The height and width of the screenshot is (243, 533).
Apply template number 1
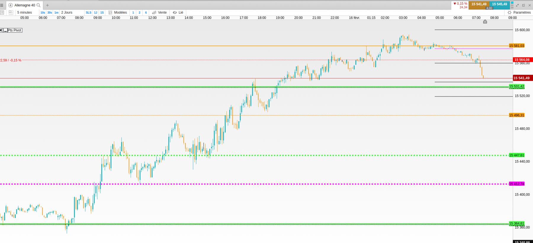(133, 12)
